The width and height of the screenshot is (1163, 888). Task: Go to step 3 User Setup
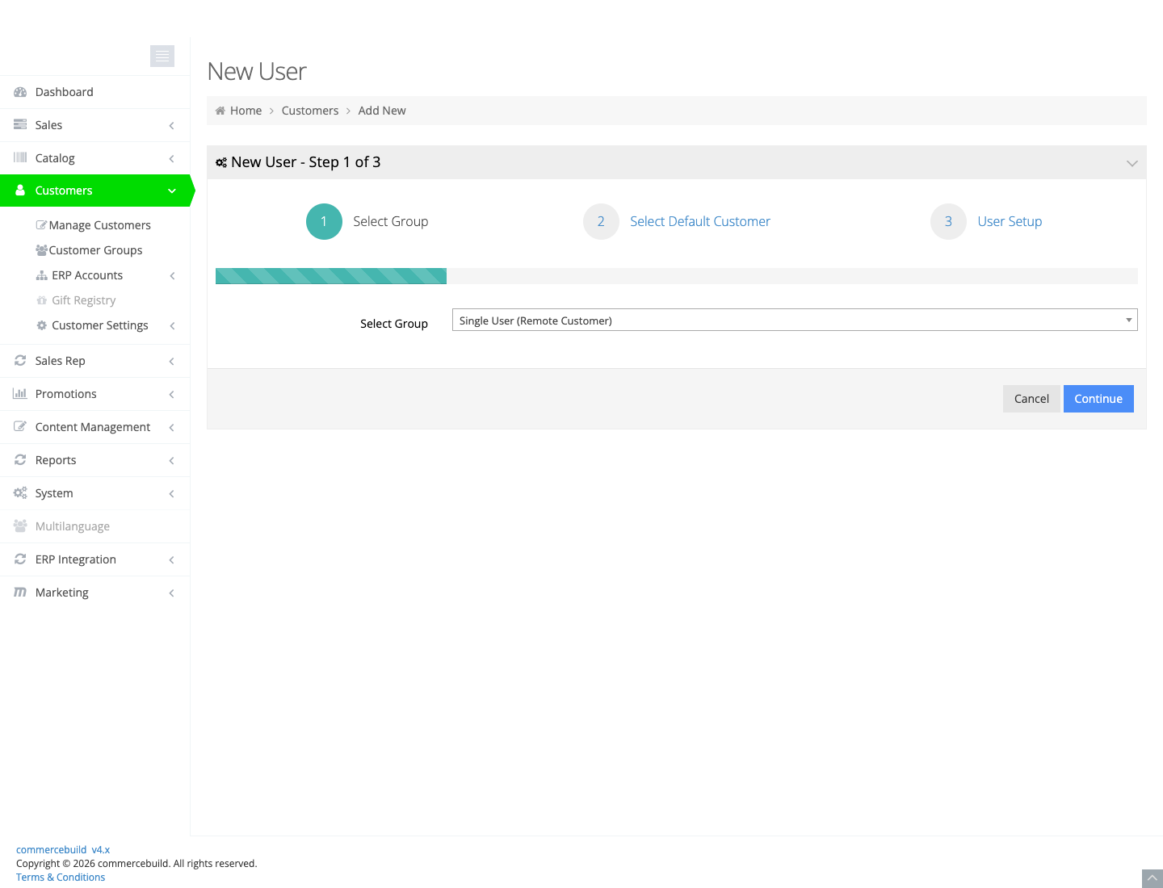click(x=986, y=221)
